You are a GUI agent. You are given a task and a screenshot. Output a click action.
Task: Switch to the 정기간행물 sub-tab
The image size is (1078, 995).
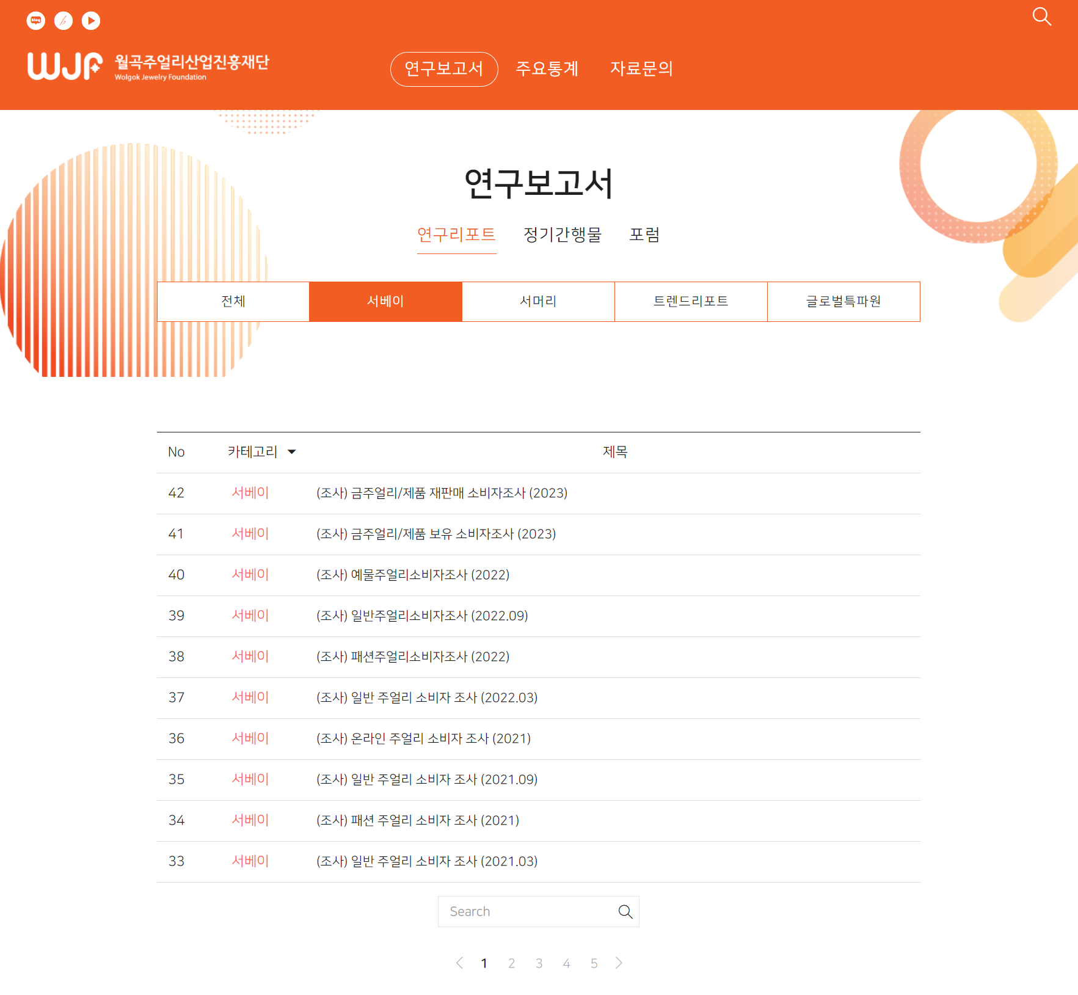tap(563, 235)
